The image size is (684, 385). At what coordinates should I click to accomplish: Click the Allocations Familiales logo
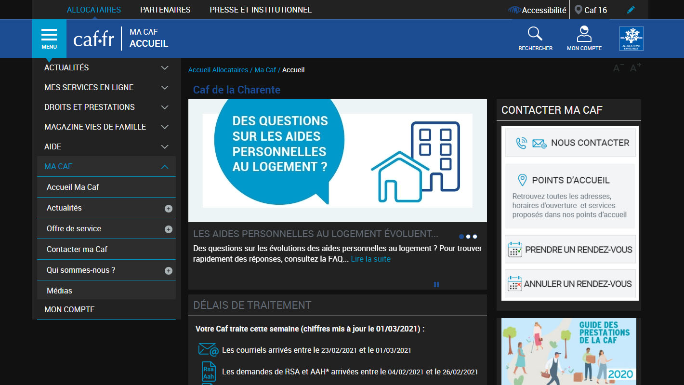(x=631, y=39)
